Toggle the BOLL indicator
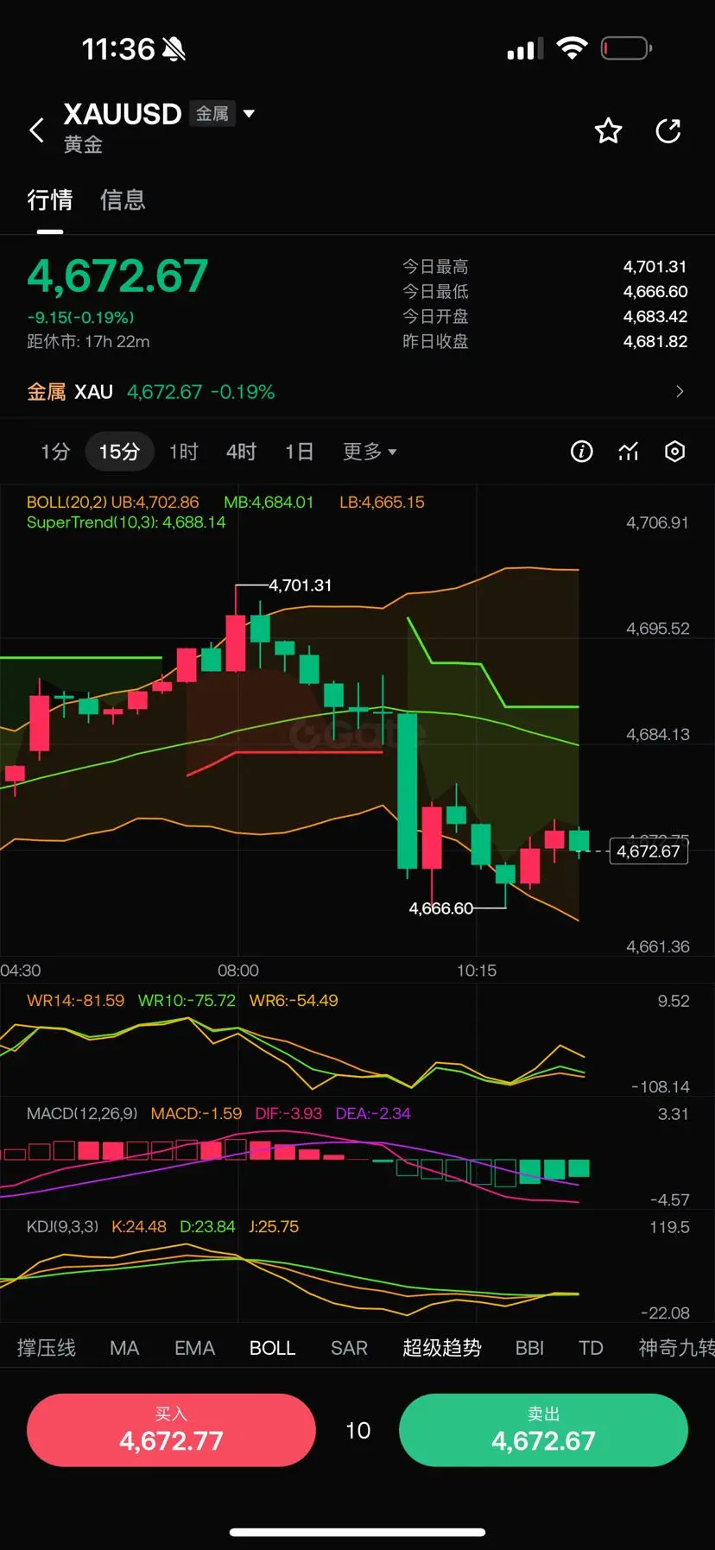Viewport: 715px width, 1550px height. pos(272,1348)
